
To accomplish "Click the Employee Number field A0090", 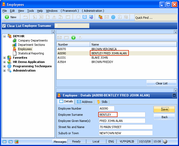I will click(x=107, y=108).
